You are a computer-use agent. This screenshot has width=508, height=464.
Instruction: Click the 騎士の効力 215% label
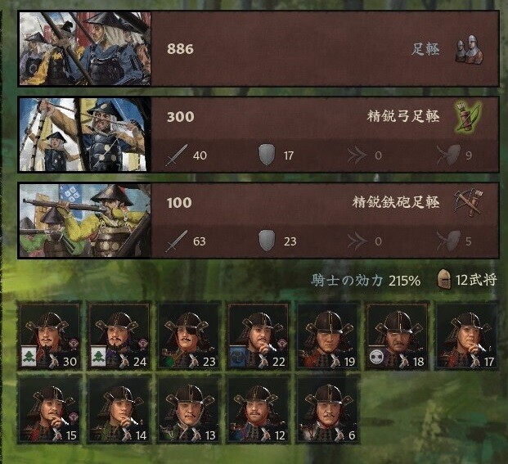pyautogui.click(x=366, y=280)
